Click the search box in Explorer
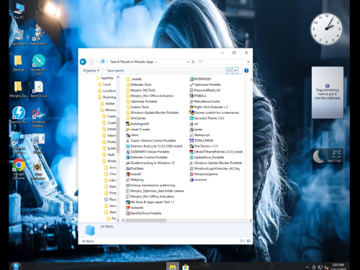Viewport: 360px width, 270px height. pyautogui.click(x=222, y=62)
